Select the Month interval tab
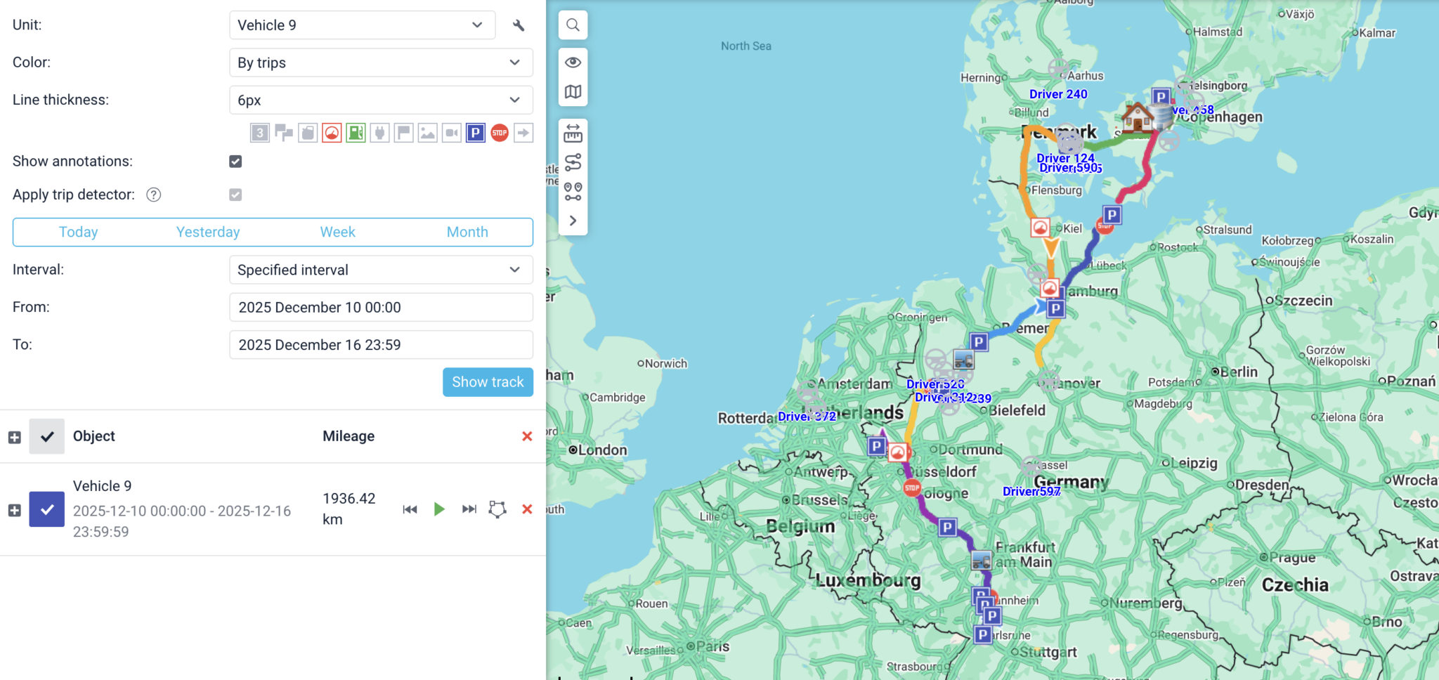 pyautogui.click(x=467, y=232)
